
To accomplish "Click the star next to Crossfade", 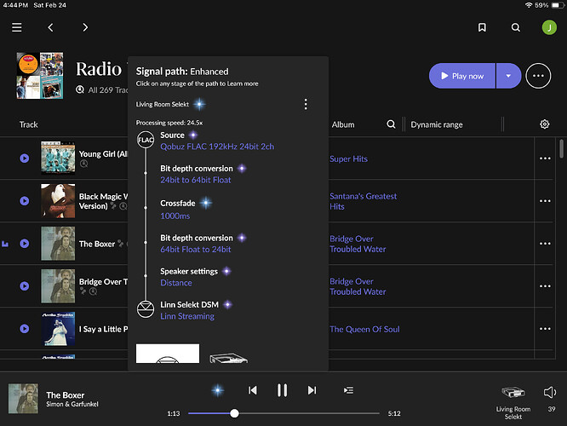I will (x=206, y=203).
